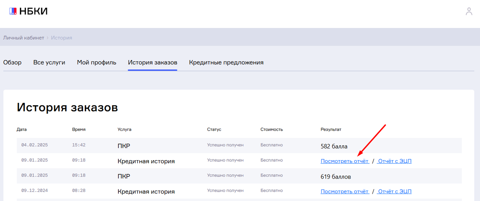Open the Кредитные предложения tab
The image size is (480, 201).
pyautogui.click(x=226, y=62)
